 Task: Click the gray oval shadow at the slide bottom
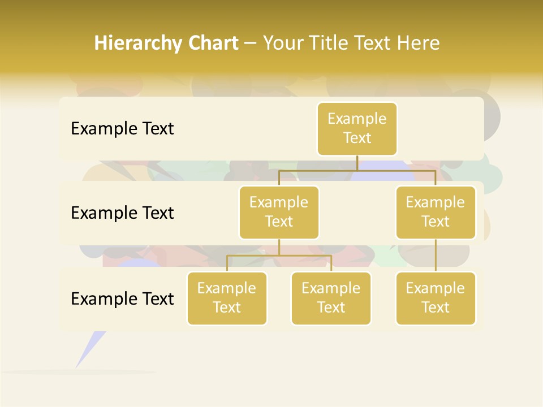[79, 372]
